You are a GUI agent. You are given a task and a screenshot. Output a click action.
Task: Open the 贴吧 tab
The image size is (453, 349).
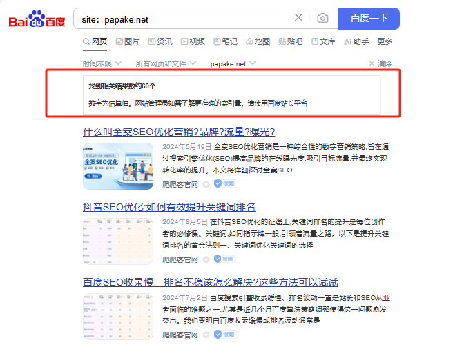pos(291,41)
